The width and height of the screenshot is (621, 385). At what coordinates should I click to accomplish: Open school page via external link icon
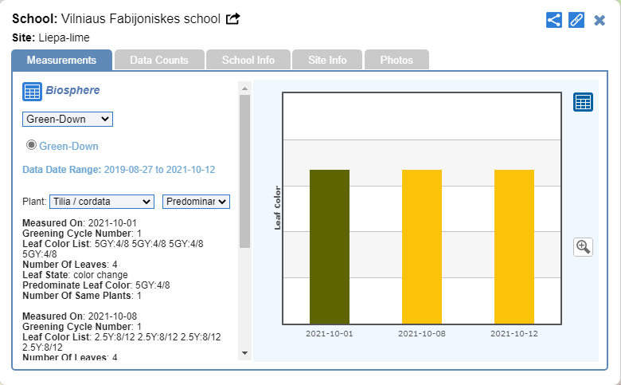click(x=233, y=19)
